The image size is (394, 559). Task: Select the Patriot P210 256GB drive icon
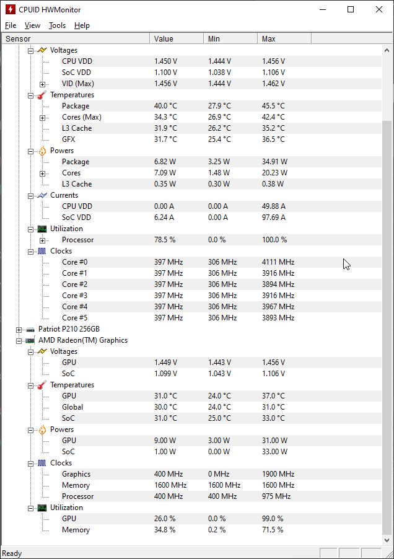click(29, 329)
